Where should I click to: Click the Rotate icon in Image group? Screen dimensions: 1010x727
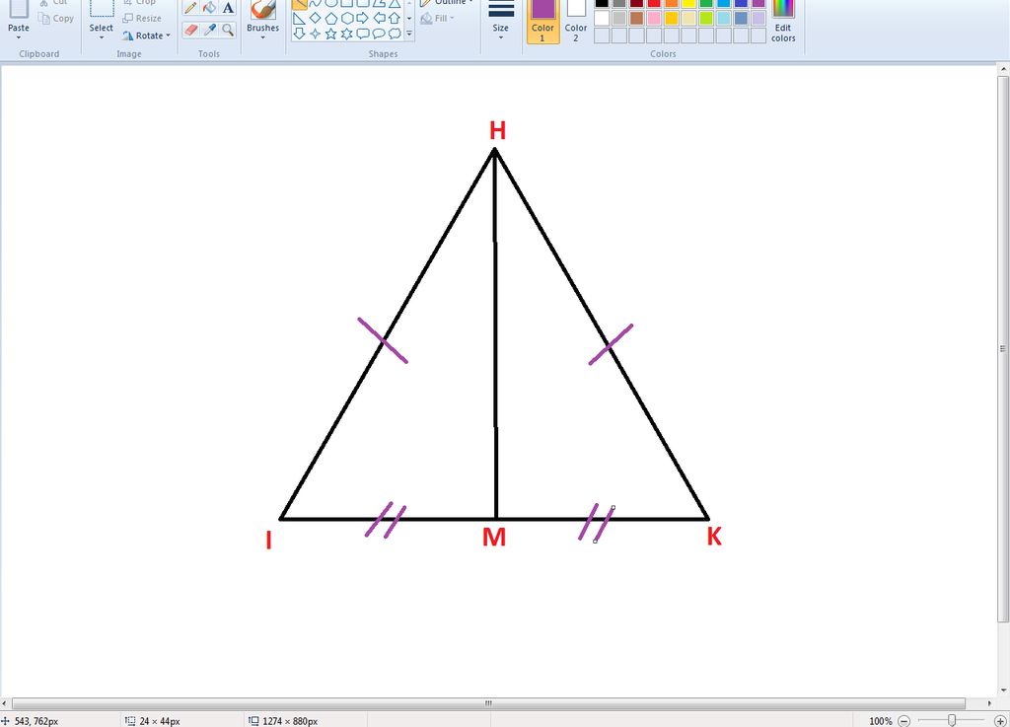click(x=128, y=36)
